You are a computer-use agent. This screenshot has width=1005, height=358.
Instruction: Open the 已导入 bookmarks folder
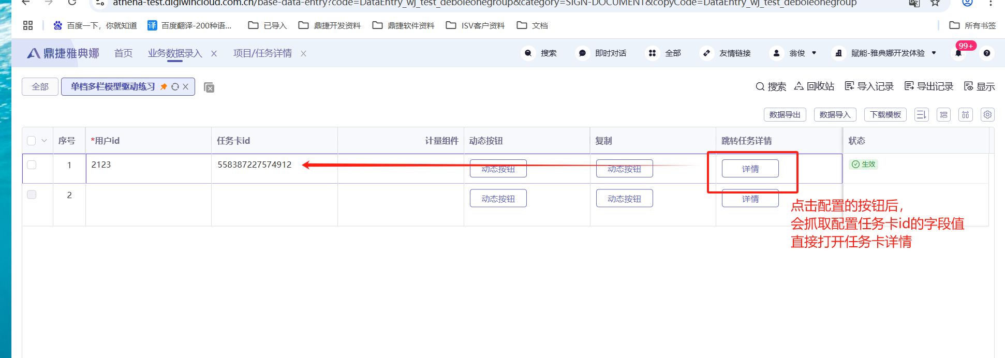click(x=268, y=25)
